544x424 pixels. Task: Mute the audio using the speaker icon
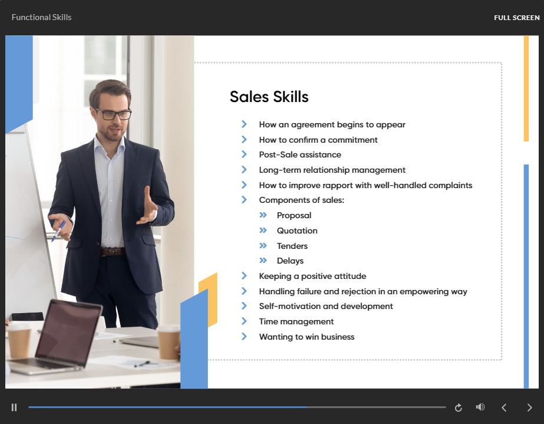pyautogui.click(x=480, y=407)
